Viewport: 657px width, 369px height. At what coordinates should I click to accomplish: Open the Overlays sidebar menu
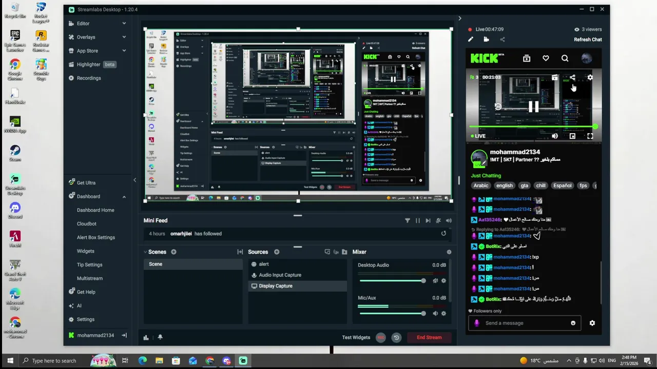pyautogui.click(x=86, y=37)
